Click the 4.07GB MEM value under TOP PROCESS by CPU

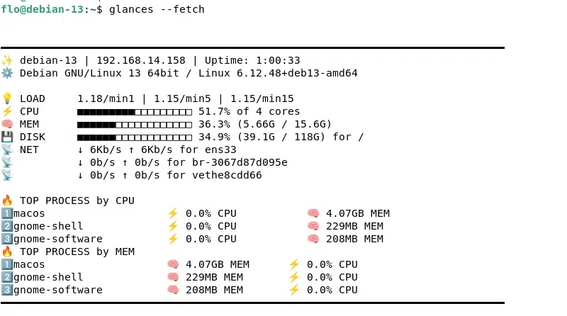[357, 213]
